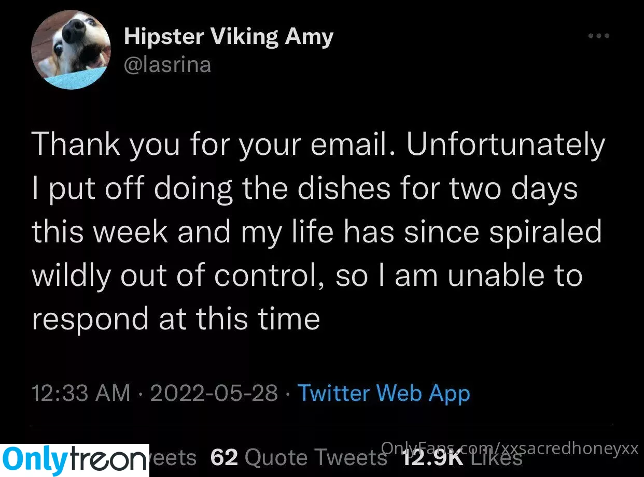
Task: Click the tweet line starting 'Thank you'
Action: pos(318,145)
